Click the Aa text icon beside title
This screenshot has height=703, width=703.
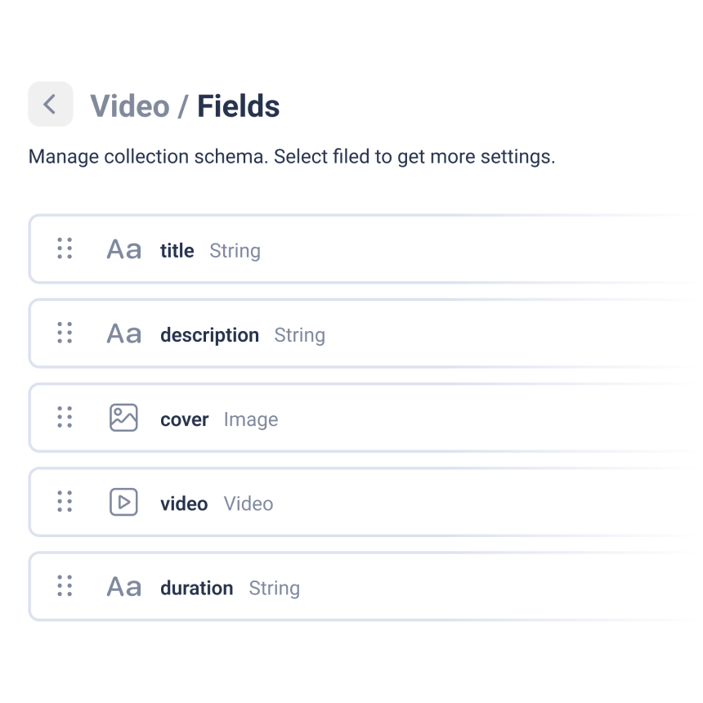123,249
